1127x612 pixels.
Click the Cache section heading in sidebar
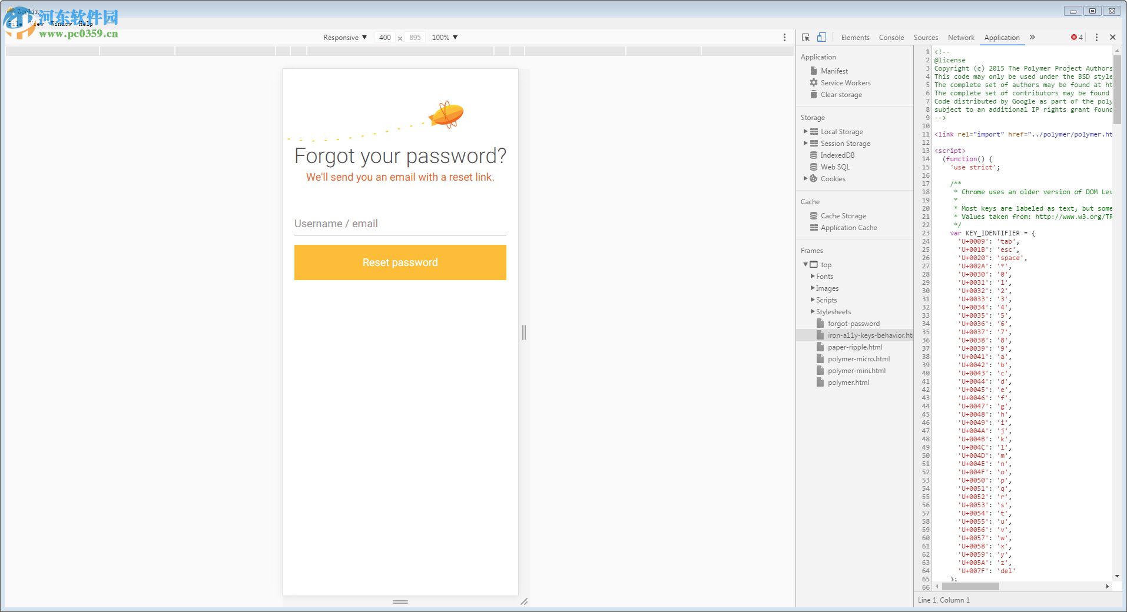[810, 201]
